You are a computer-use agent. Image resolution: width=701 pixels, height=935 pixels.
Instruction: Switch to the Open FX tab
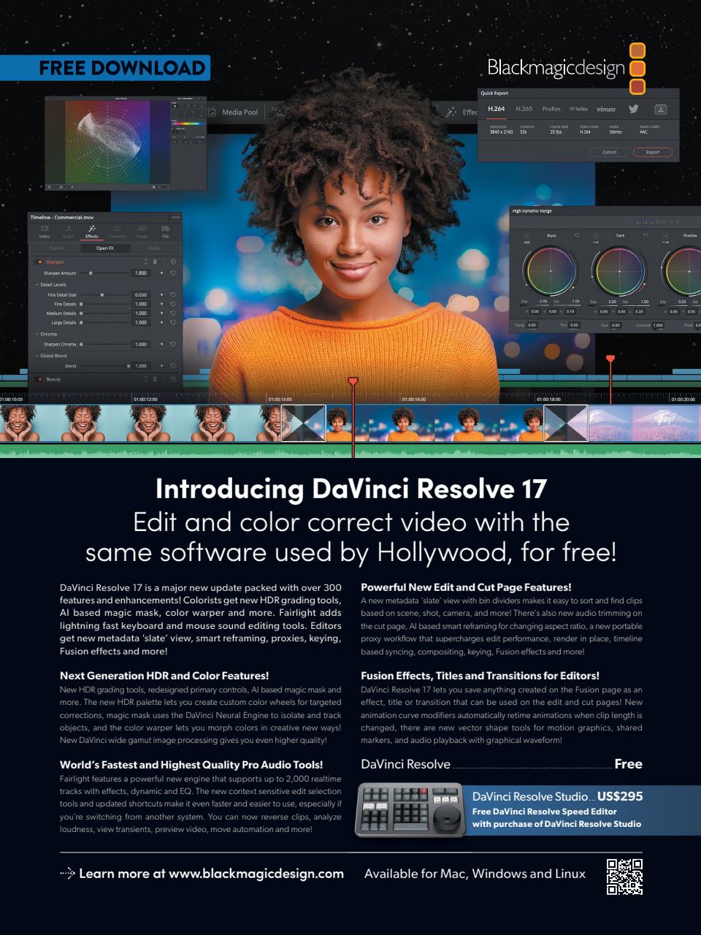[104, 248]
